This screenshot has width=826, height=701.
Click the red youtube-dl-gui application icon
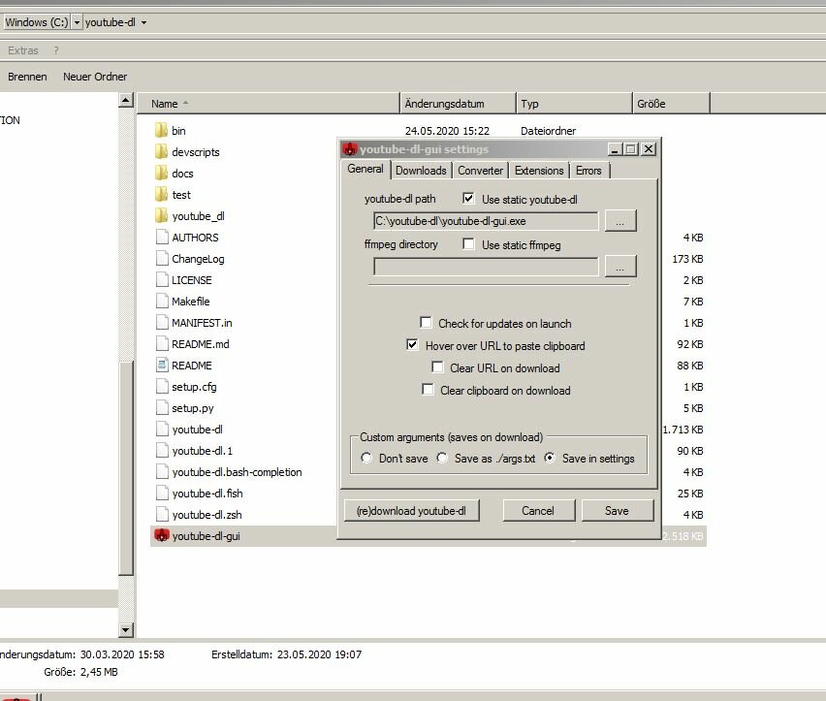(162, 535)
